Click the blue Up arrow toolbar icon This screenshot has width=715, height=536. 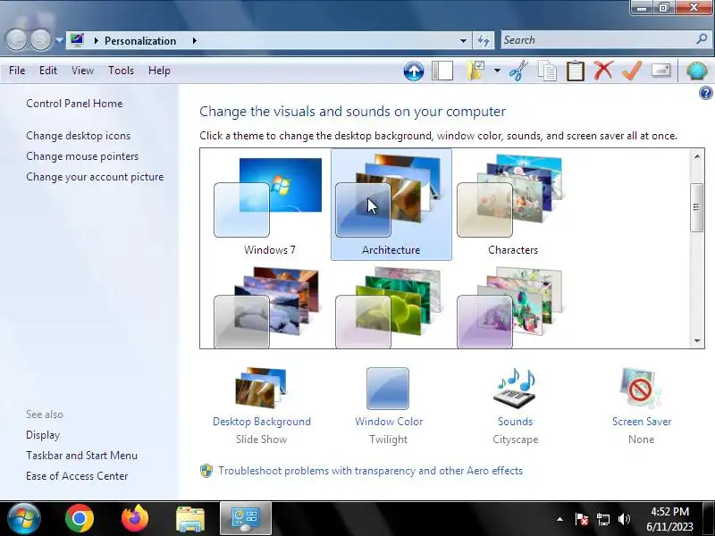(414, 71)
